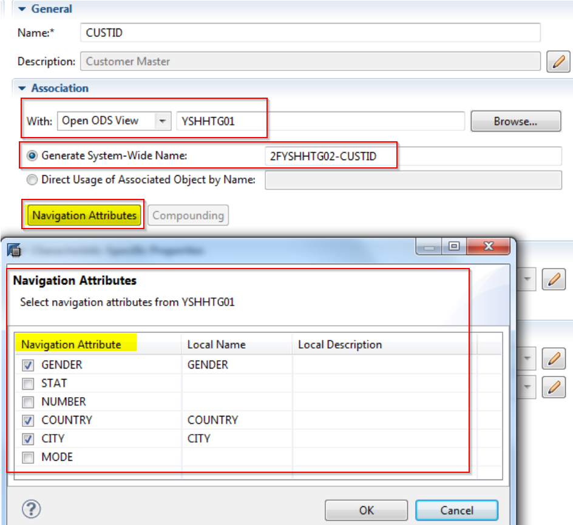Cancel the Navigation Attributes dialog
Image resolution: width=573 pixels, height=525 pixels.
(x=457, y=510)
